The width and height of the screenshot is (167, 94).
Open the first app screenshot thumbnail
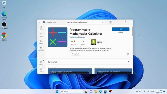click(70, 70)
